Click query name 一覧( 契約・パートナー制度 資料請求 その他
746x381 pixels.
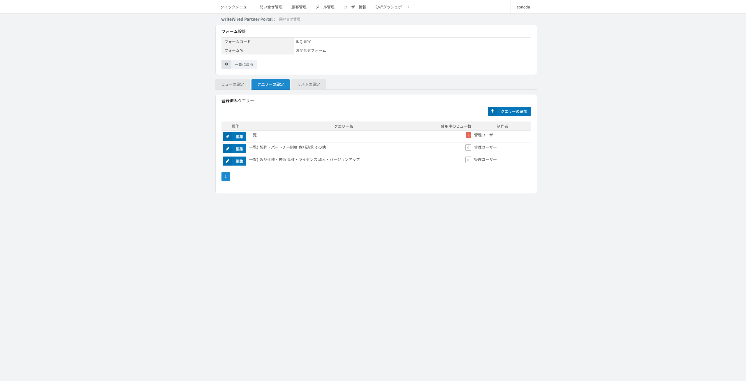click(288, 147)
